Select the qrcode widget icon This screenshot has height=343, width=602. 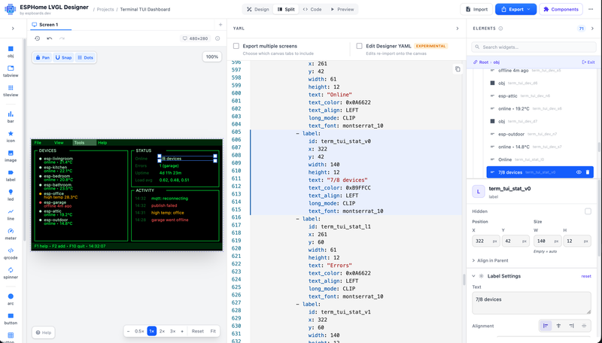point(11,253)
